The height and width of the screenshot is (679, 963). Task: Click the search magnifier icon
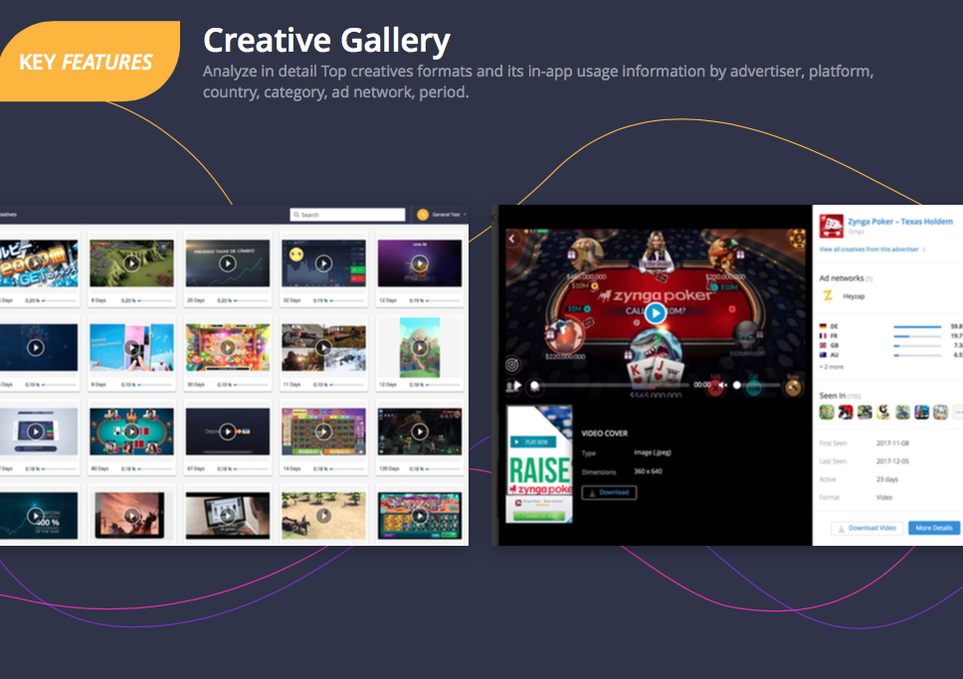click(297, 215)
